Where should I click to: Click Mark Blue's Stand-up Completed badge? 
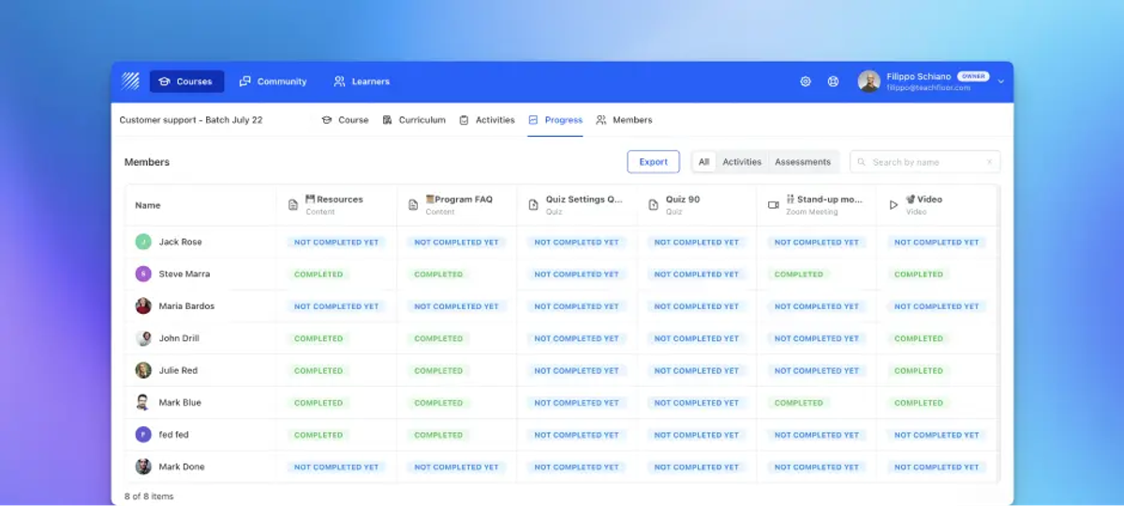pos(799,403)
